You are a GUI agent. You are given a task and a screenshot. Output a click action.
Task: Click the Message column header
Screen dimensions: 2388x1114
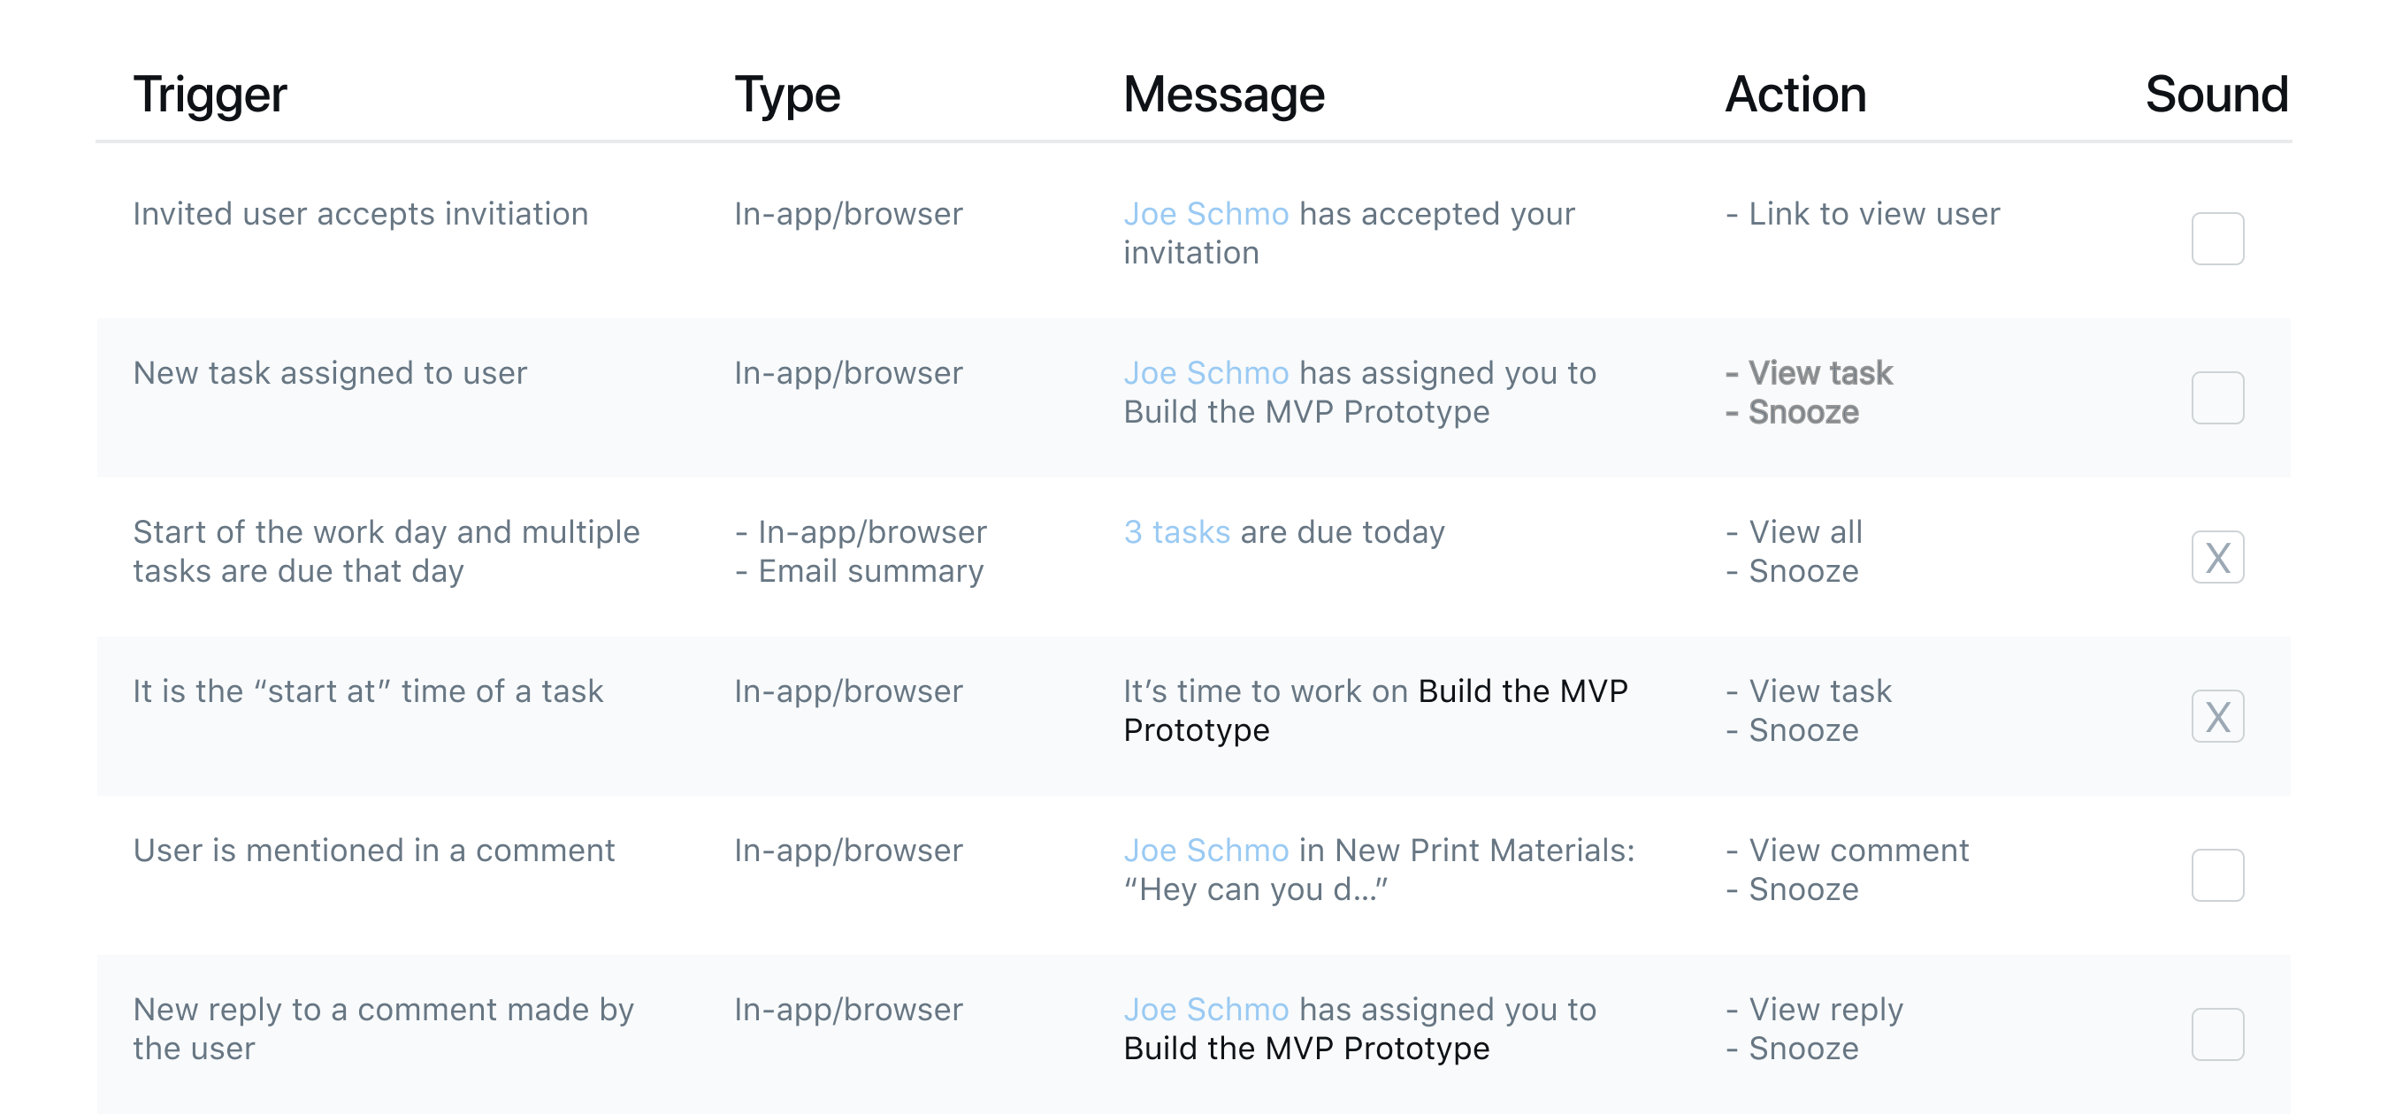(1224, 95)
